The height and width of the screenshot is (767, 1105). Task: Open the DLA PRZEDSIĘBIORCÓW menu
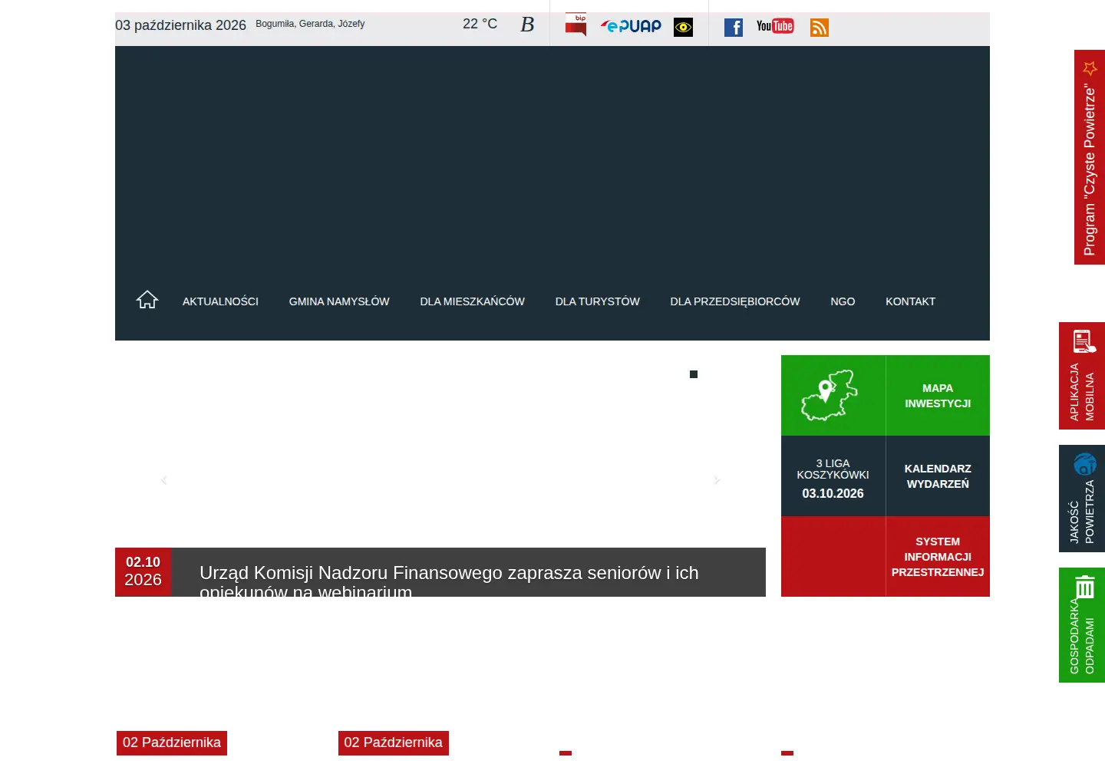coord(735,301)
